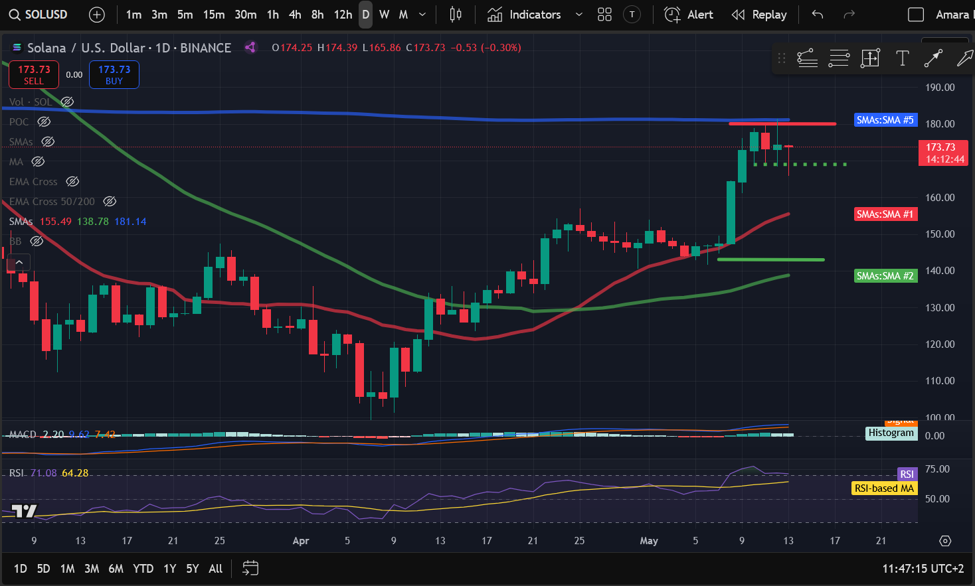Image resolution: width=975 pixels, height=586 pixels.
Task: Open the favorite indicators dropdown chevron
Action: click(579, 15)
